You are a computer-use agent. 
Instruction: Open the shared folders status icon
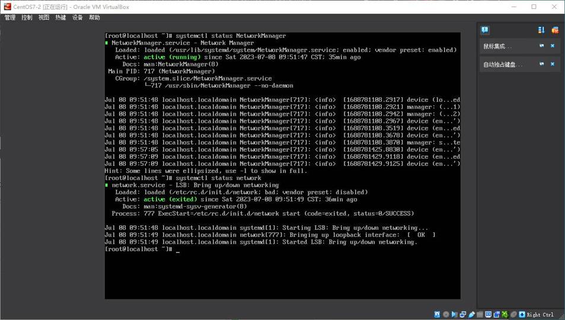click(x=480, y=315)
